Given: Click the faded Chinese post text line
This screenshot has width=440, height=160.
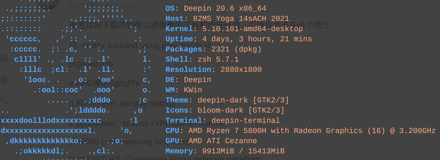Looking at the screenshot, I should pos(199,25).
